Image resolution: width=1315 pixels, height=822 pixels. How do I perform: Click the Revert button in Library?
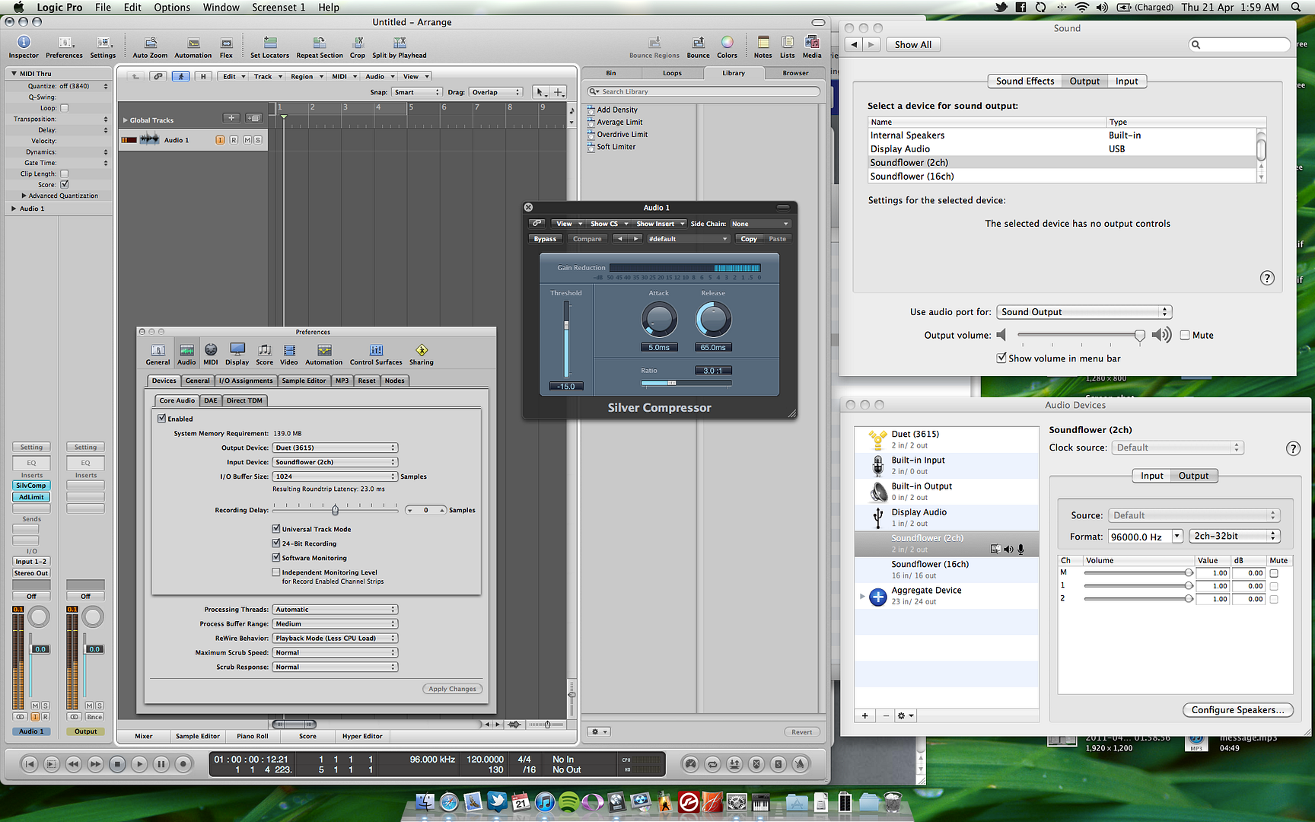(801, 732)
